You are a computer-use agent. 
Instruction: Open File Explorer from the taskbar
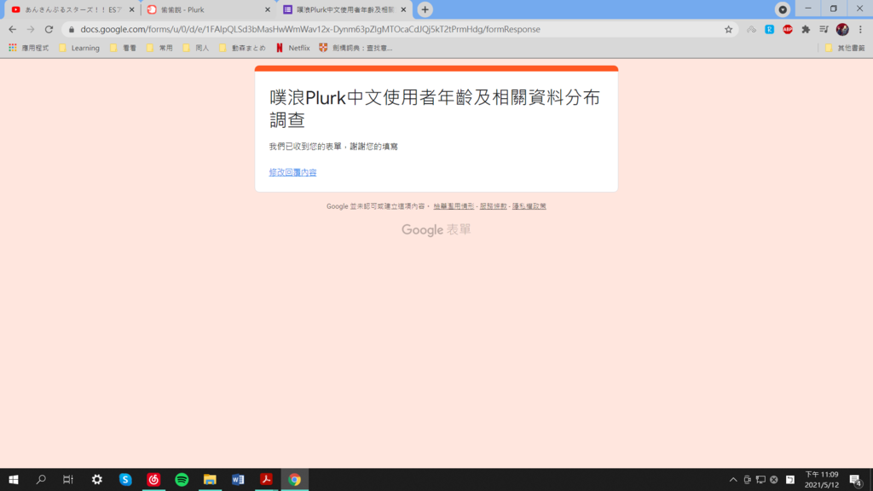point(210,479)
